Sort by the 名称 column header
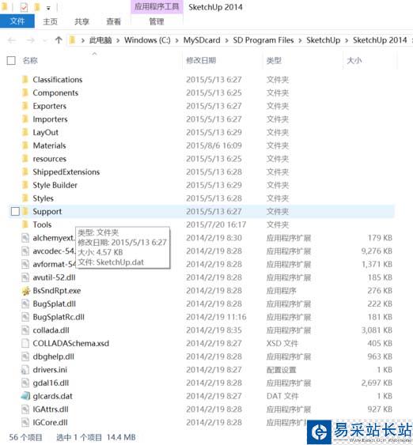This screenshot has height=445, width=413. coord(30,60)
